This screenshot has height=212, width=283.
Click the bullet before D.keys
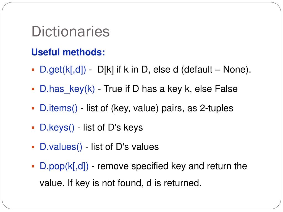pos(33,128)
